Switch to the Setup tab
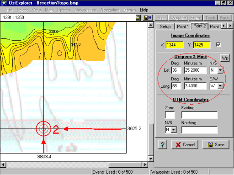Viewport: 234px width, 175px height. (x=165, y=27)
